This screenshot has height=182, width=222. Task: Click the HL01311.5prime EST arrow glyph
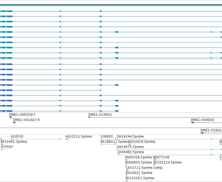pos(67,139)
